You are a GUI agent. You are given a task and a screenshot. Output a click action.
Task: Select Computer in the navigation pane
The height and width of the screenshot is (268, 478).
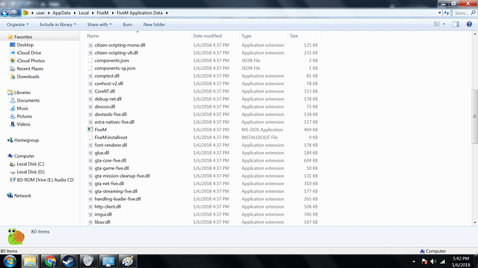tap(24, 156)
